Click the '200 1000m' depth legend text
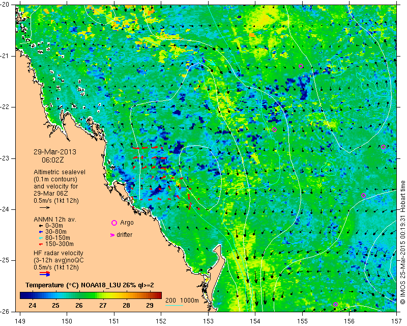Screen dimensions: 407x326 [x=182, y=300]
